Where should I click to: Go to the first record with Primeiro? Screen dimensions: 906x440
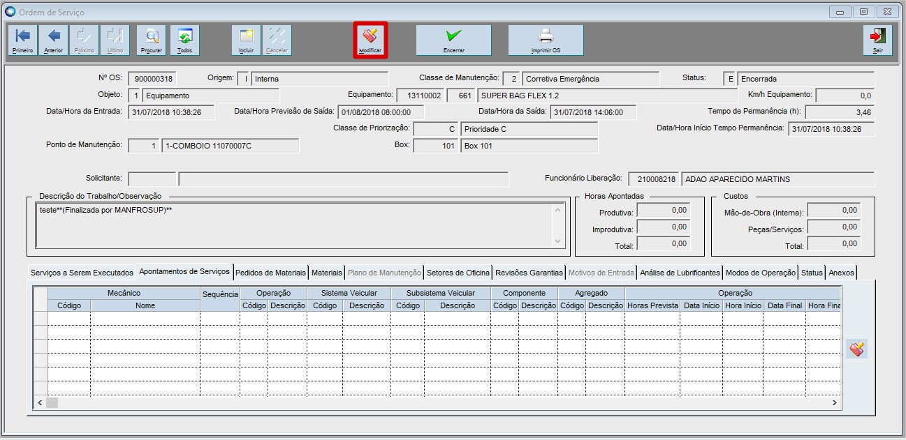tap(22, 40)
